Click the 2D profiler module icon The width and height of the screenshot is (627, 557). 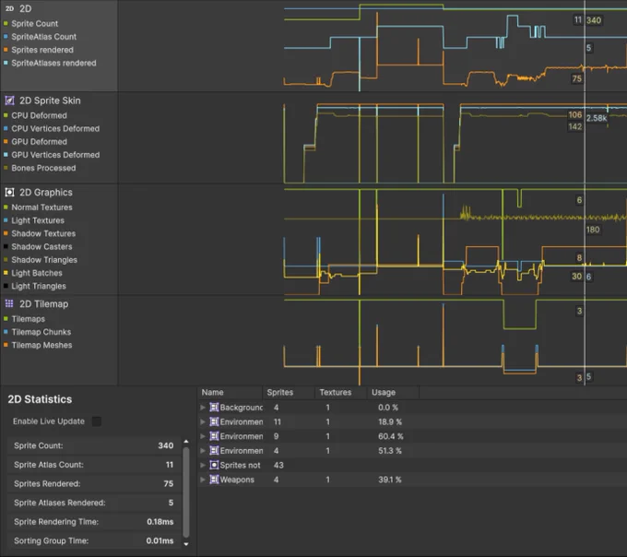(x=9, y=8)
